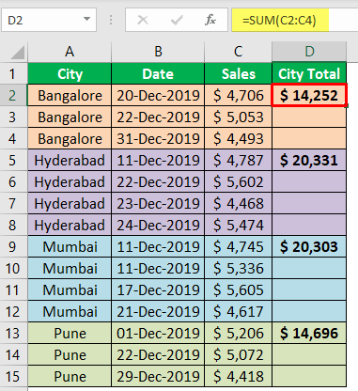Click the 23-Dec-2019 date cell

coord(158,204)
